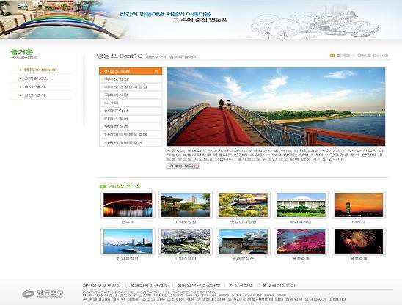This screenshot has height=305, width=402.
Task: Open the Han River cruise thumbnail
Action: point(128,242)
